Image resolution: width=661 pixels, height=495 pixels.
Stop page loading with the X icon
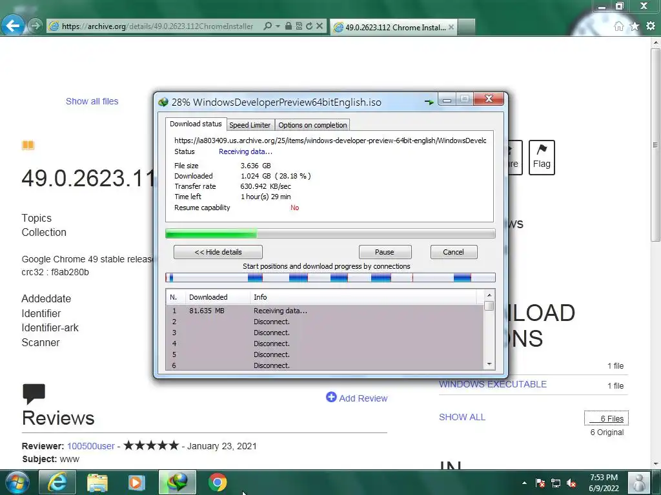pyautogui.click(x=320, y=26)
